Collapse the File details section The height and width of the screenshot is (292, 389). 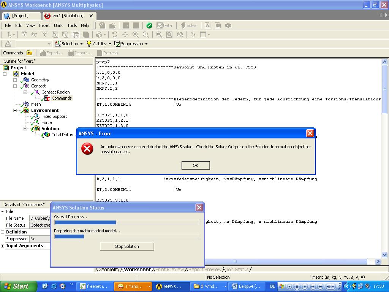pyautogui.click(x=3, y=211)
